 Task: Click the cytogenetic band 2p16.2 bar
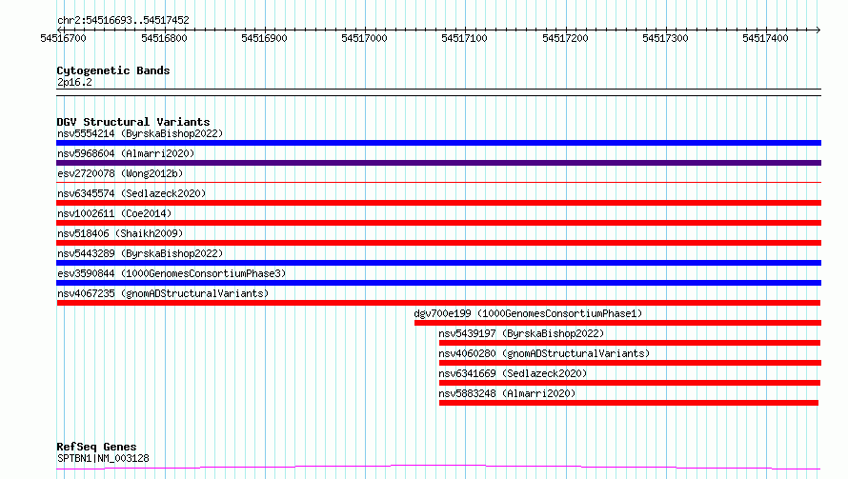point(438,92)
